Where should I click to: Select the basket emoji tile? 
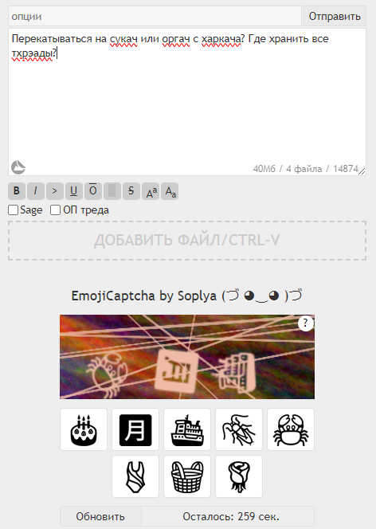[187, 476]
